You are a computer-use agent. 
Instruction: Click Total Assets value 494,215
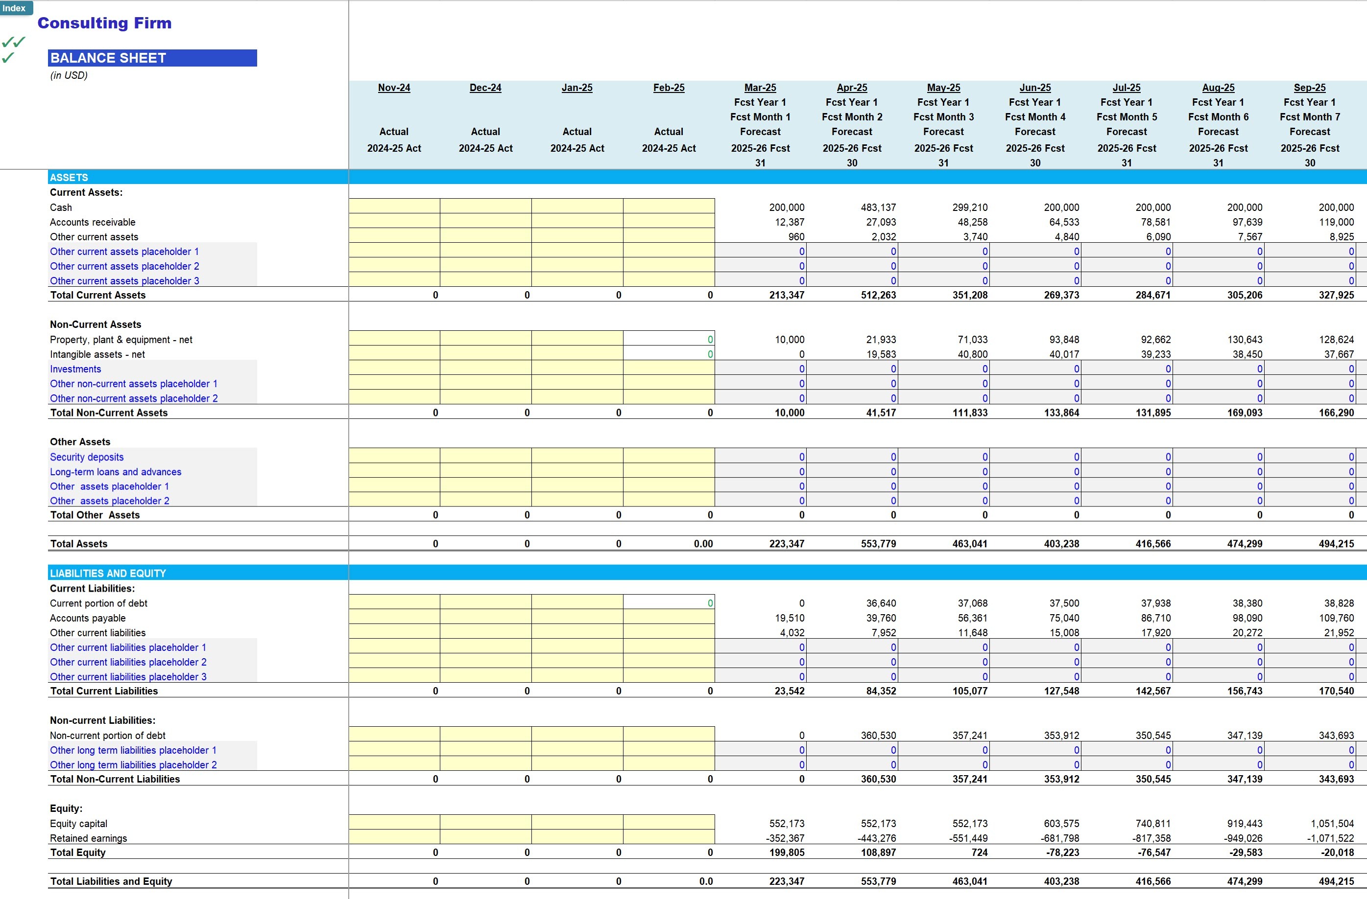pos(1336,544)
